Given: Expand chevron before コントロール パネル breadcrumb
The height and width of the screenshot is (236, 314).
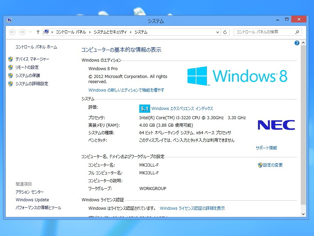Looking at the screenshot, I should [x=52, y=32].
